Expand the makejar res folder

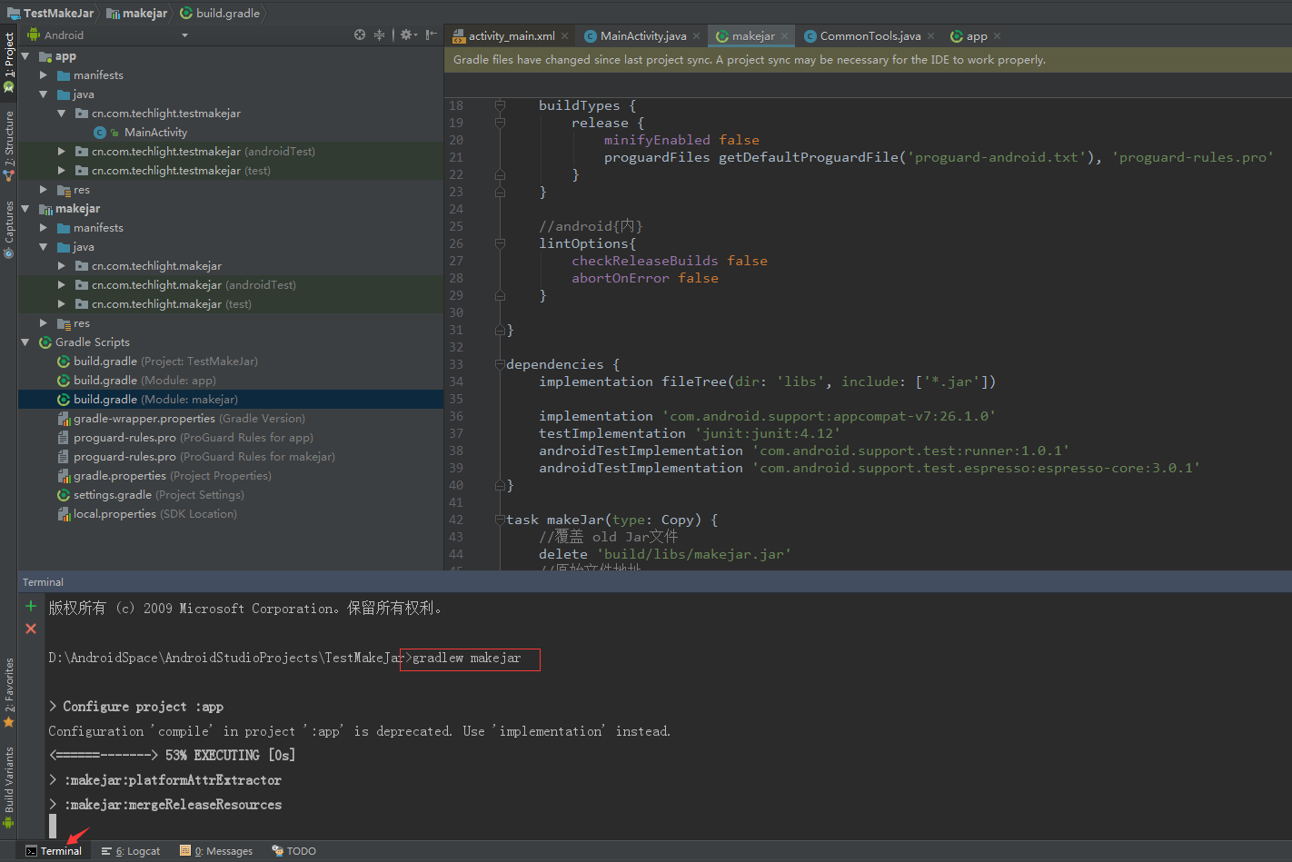44,323
